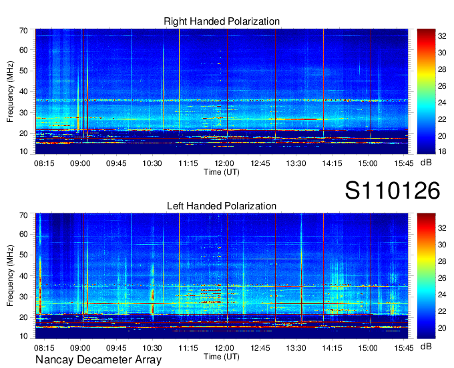Click the "09:00" time tick of the lower plot

tap(80, 348)
